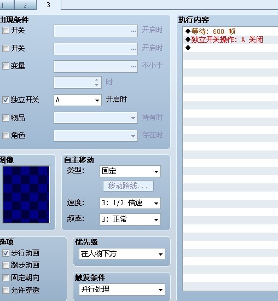Viewport: 278px width, 301px height.
Task: Open the 物品 item dropdown
Action: [96, 118]
